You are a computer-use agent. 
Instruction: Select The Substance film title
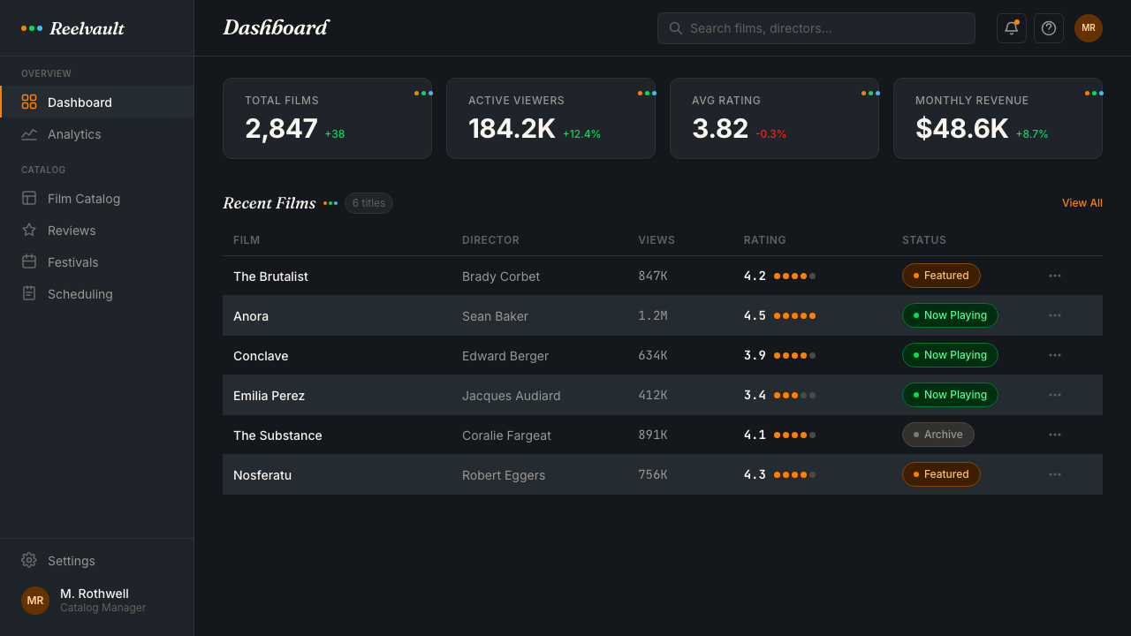pos(277,435)
